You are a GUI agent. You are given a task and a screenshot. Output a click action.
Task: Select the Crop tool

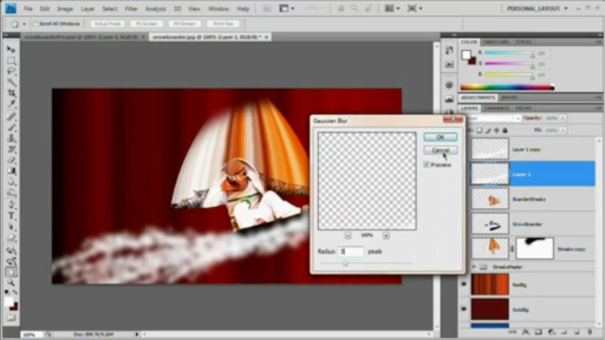tap(11, 93)
